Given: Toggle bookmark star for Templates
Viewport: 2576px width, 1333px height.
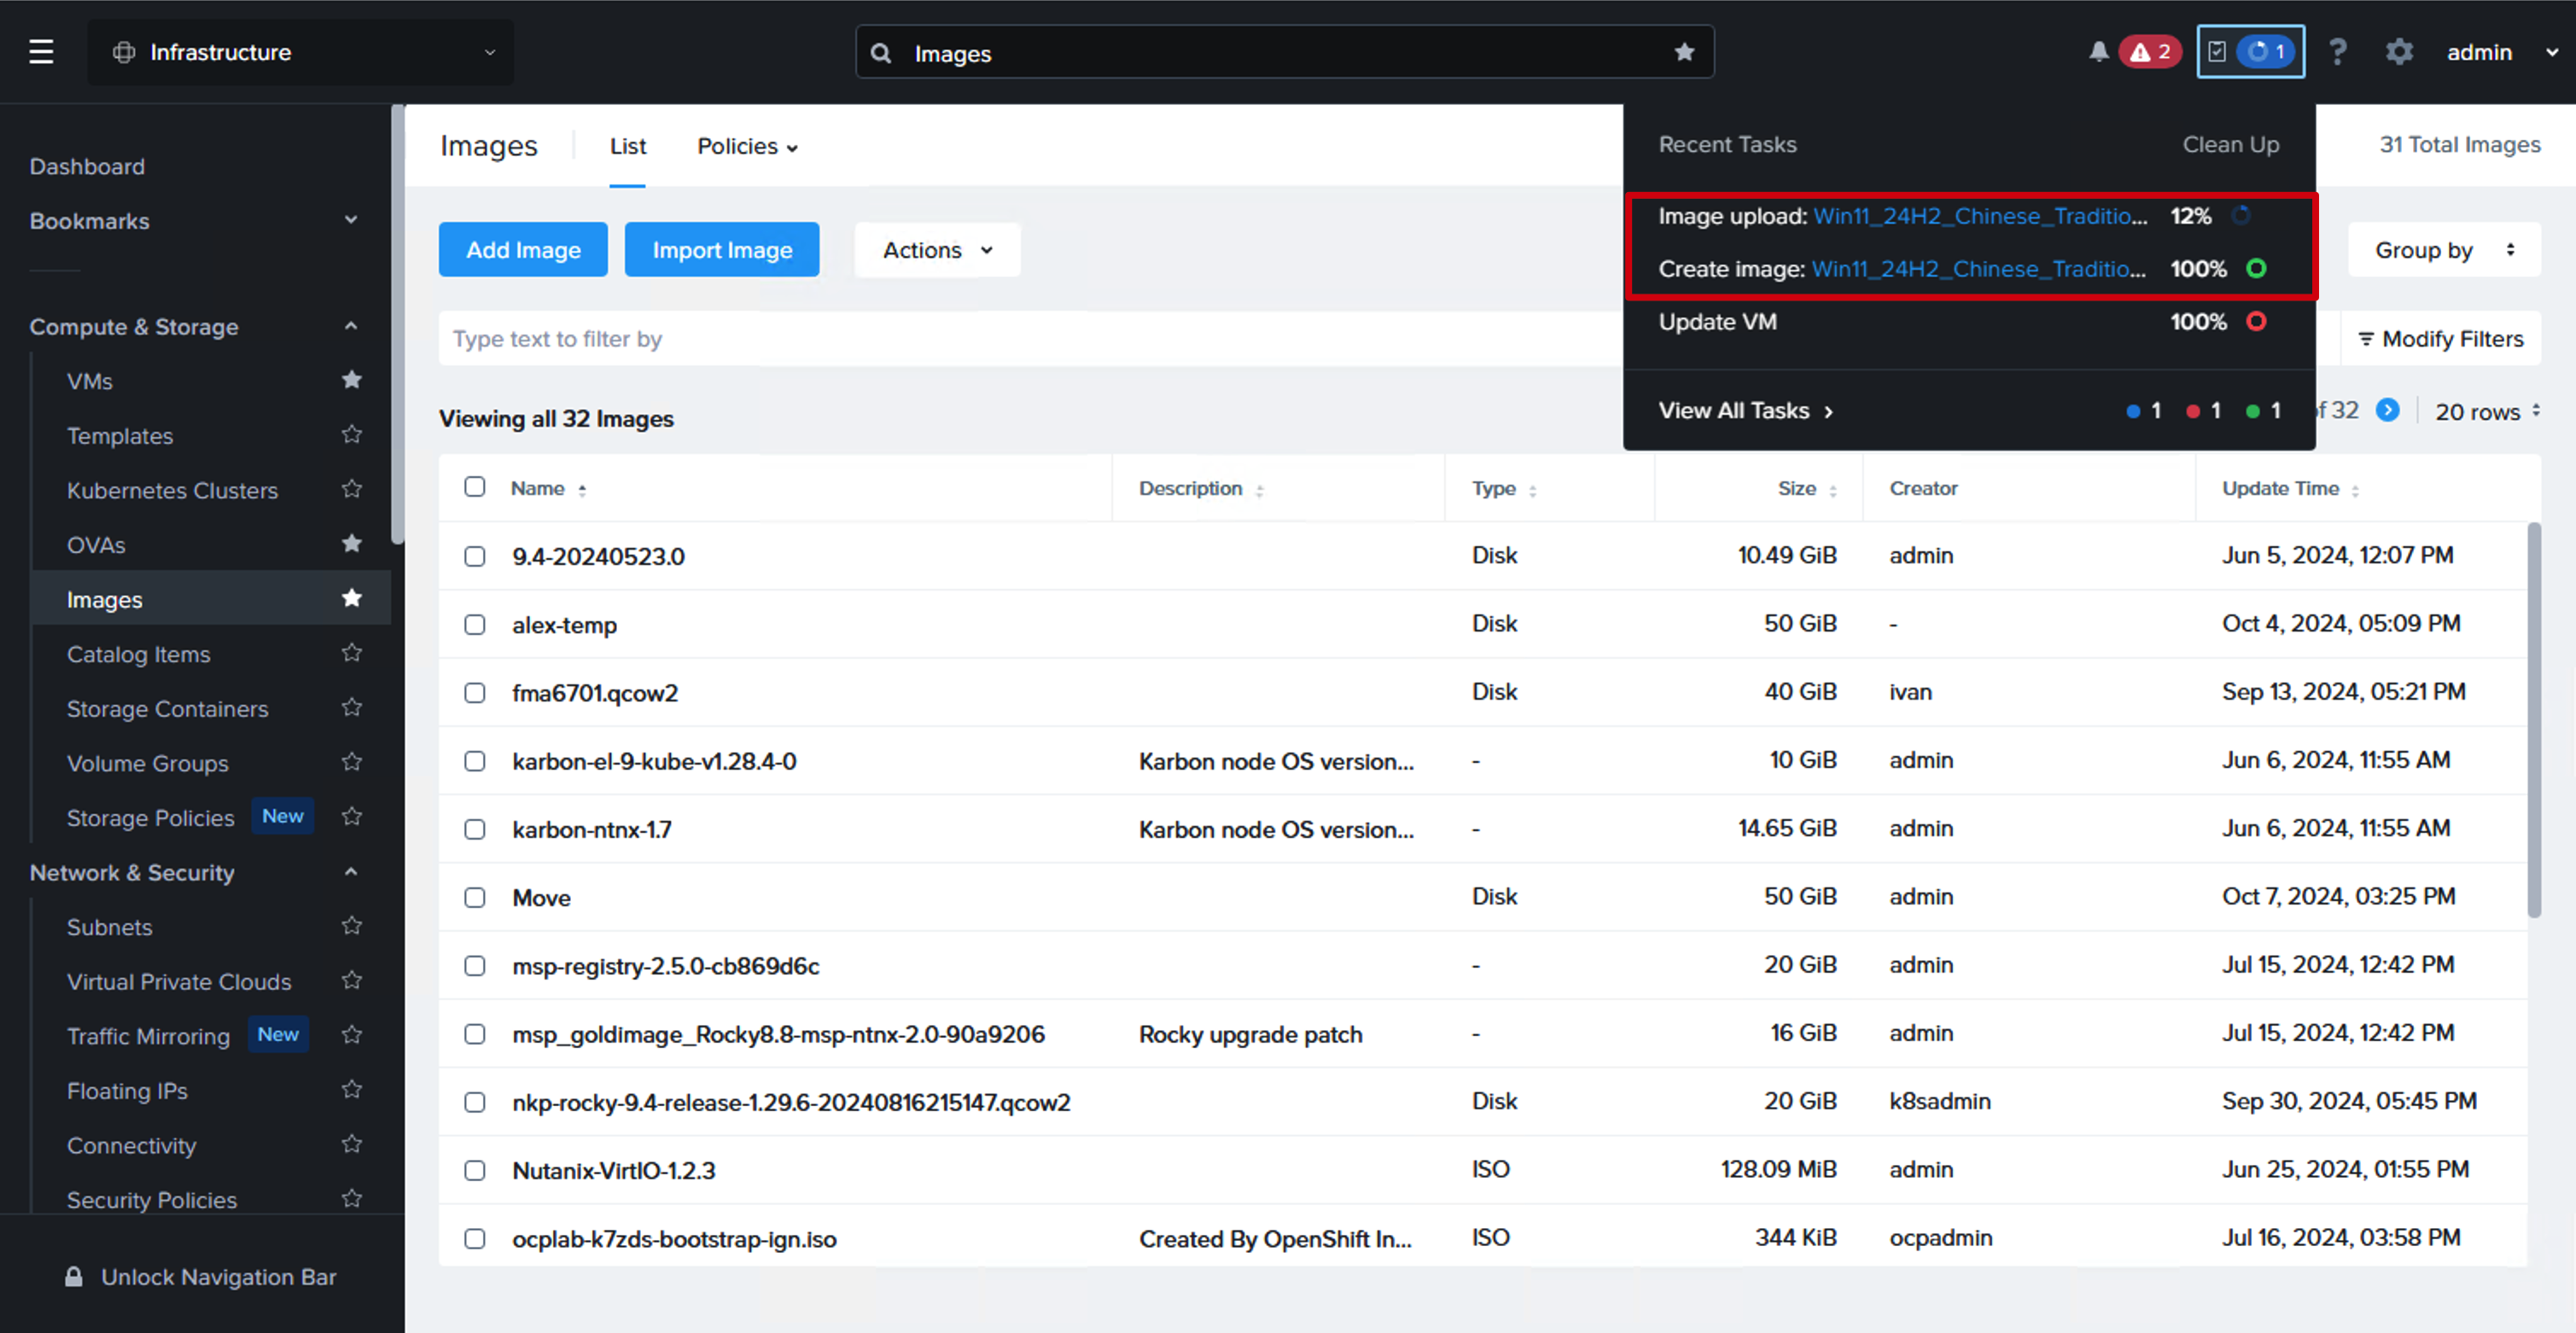Looking at the screenshot, I should tap(351, 435).
